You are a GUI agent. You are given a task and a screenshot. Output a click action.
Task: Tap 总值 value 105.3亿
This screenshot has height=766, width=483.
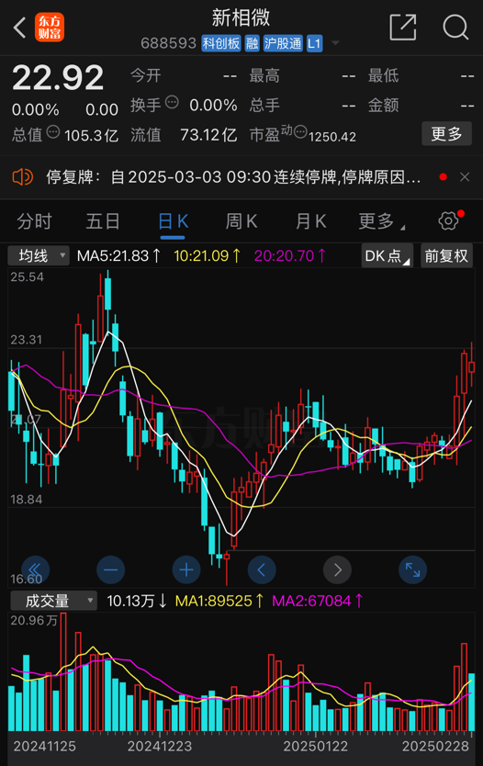click(91, 135)
